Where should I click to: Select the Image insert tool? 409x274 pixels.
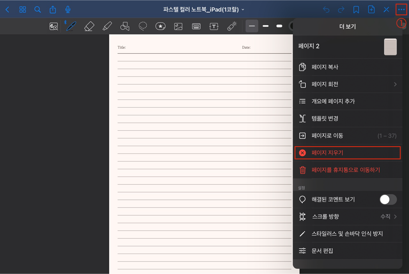click(178, 27)
